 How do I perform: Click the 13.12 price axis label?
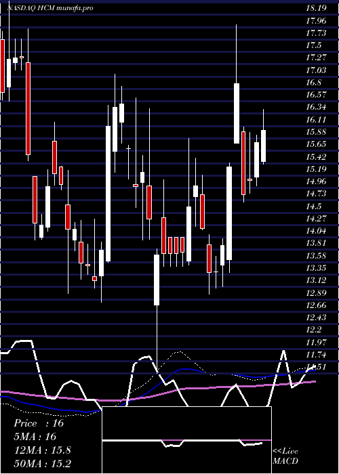pos(317,280)
